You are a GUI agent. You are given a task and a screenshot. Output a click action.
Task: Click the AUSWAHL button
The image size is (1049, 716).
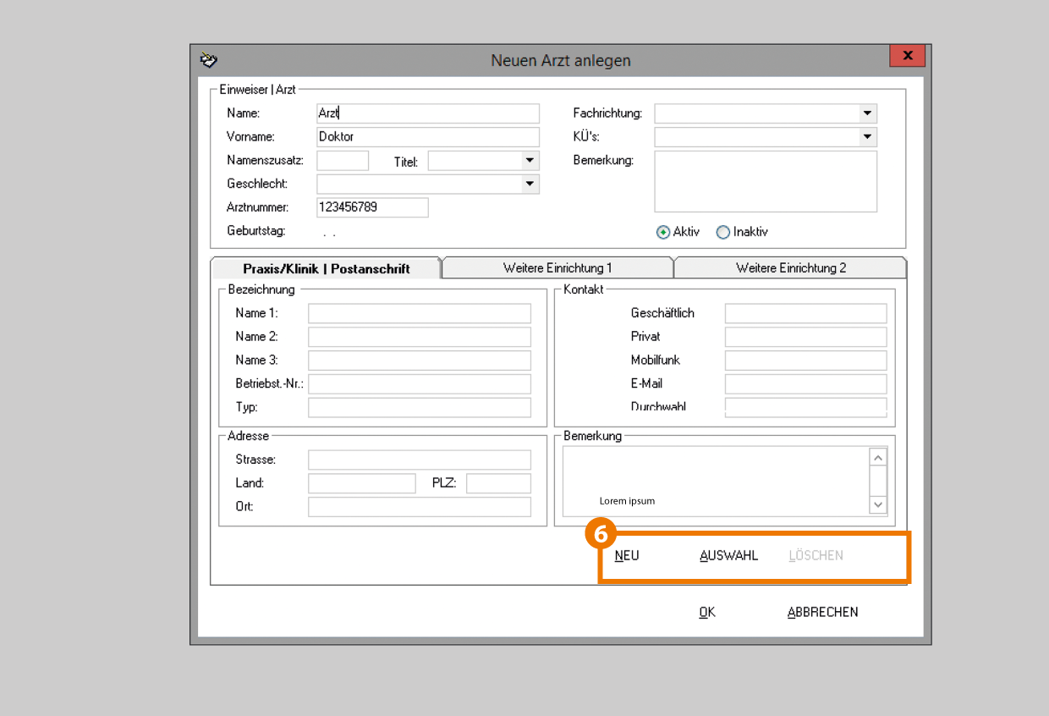click(728, 556)
